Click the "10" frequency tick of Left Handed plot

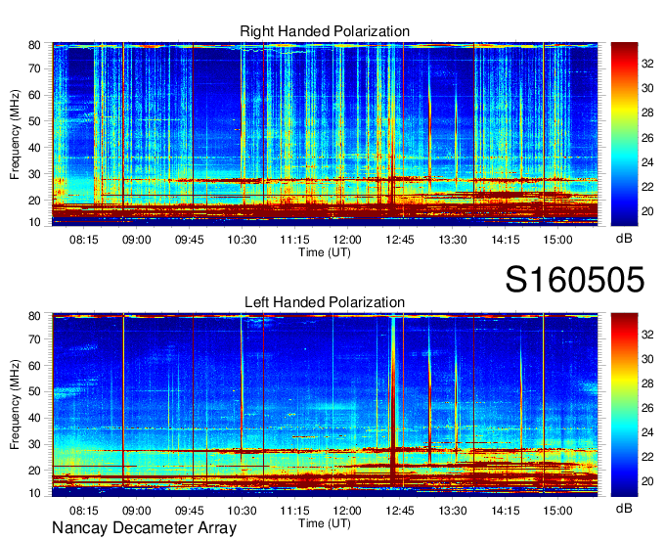click(34, 493)
